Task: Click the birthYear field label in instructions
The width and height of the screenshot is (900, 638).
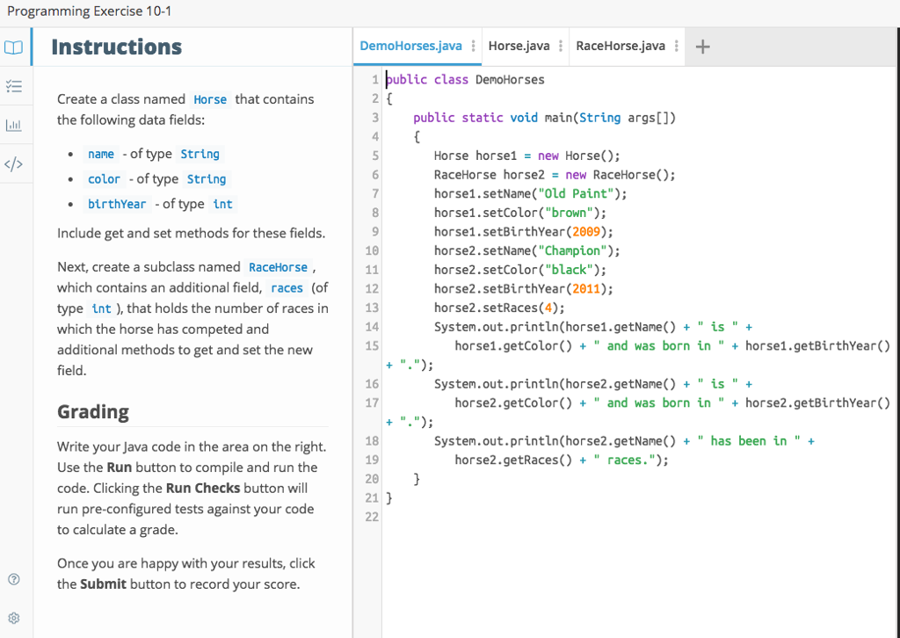Action: click(117, 204)
